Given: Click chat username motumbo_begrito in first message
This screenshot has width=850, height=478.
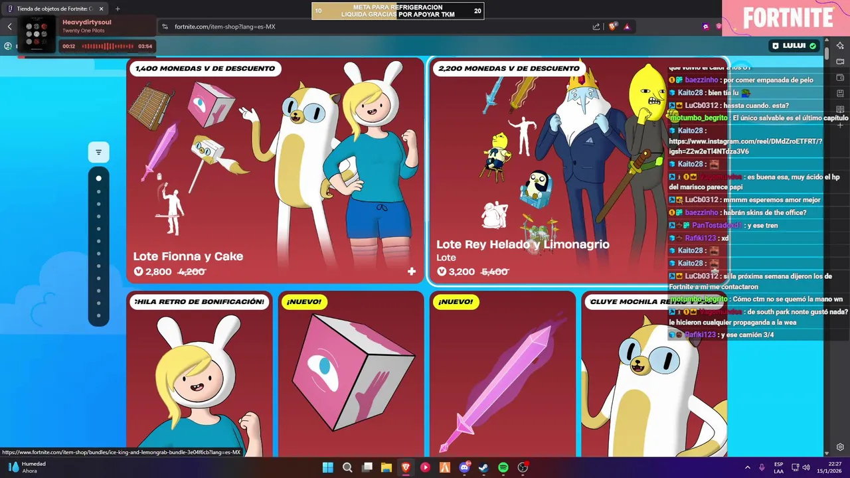Looking at the screenshot, I should (699, 118).
